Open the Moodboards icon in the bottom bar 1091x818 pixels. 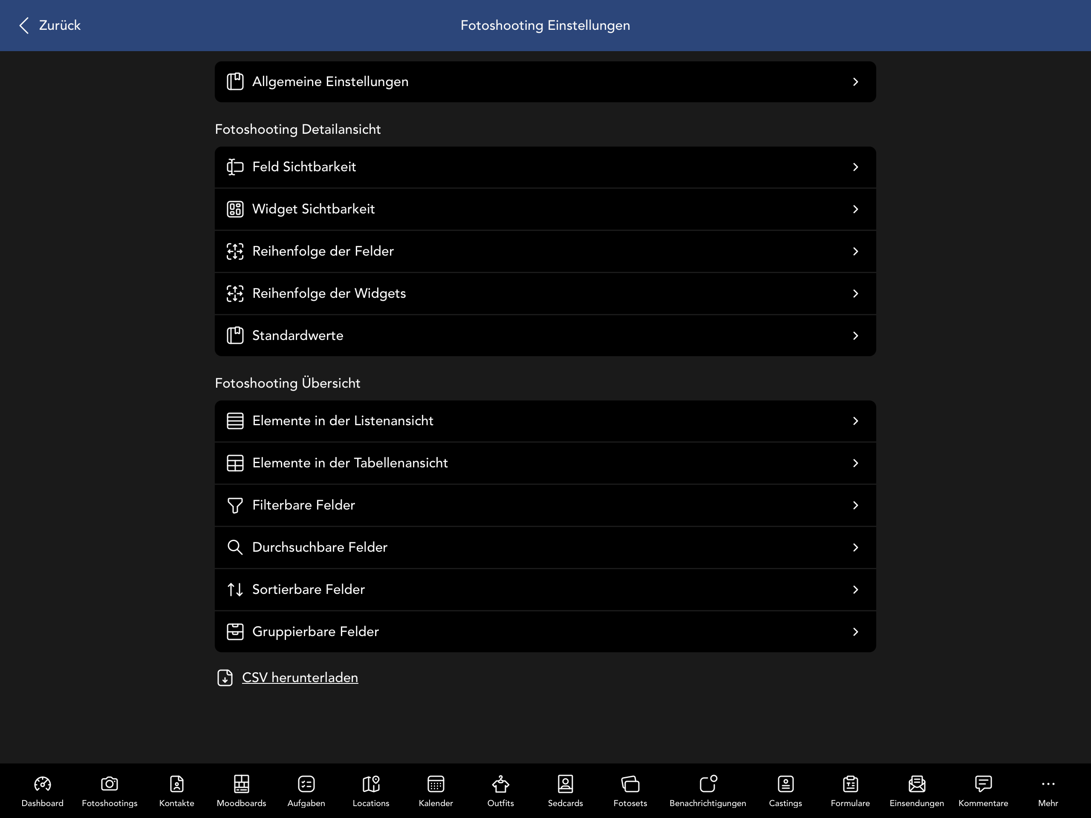point(241,783)
